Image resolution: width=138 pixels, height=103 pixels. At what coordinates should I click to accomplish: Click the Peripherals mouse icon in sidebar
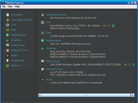[7, 60]
